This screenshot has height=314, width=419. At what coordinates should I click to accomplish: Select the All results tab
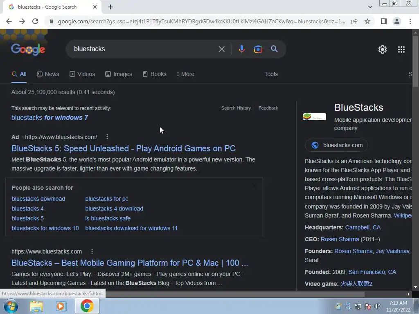click(19, 74)
